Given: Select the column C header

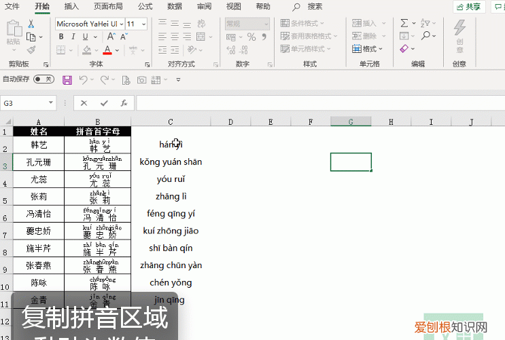Looking at the screenshot, I should coord(171,122).
